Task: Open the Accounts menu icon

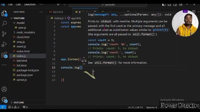Action: pyautogui.click(x=4, y=89)
